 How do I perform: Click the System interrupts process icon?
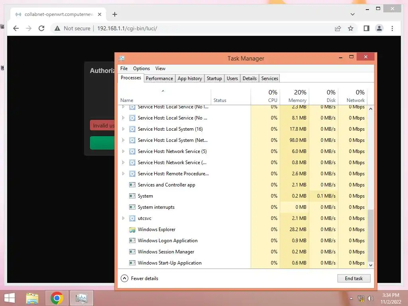132,207
